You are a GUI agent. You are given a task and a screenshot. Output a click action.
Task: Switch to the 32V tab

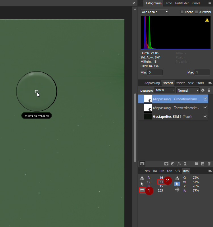177,171
